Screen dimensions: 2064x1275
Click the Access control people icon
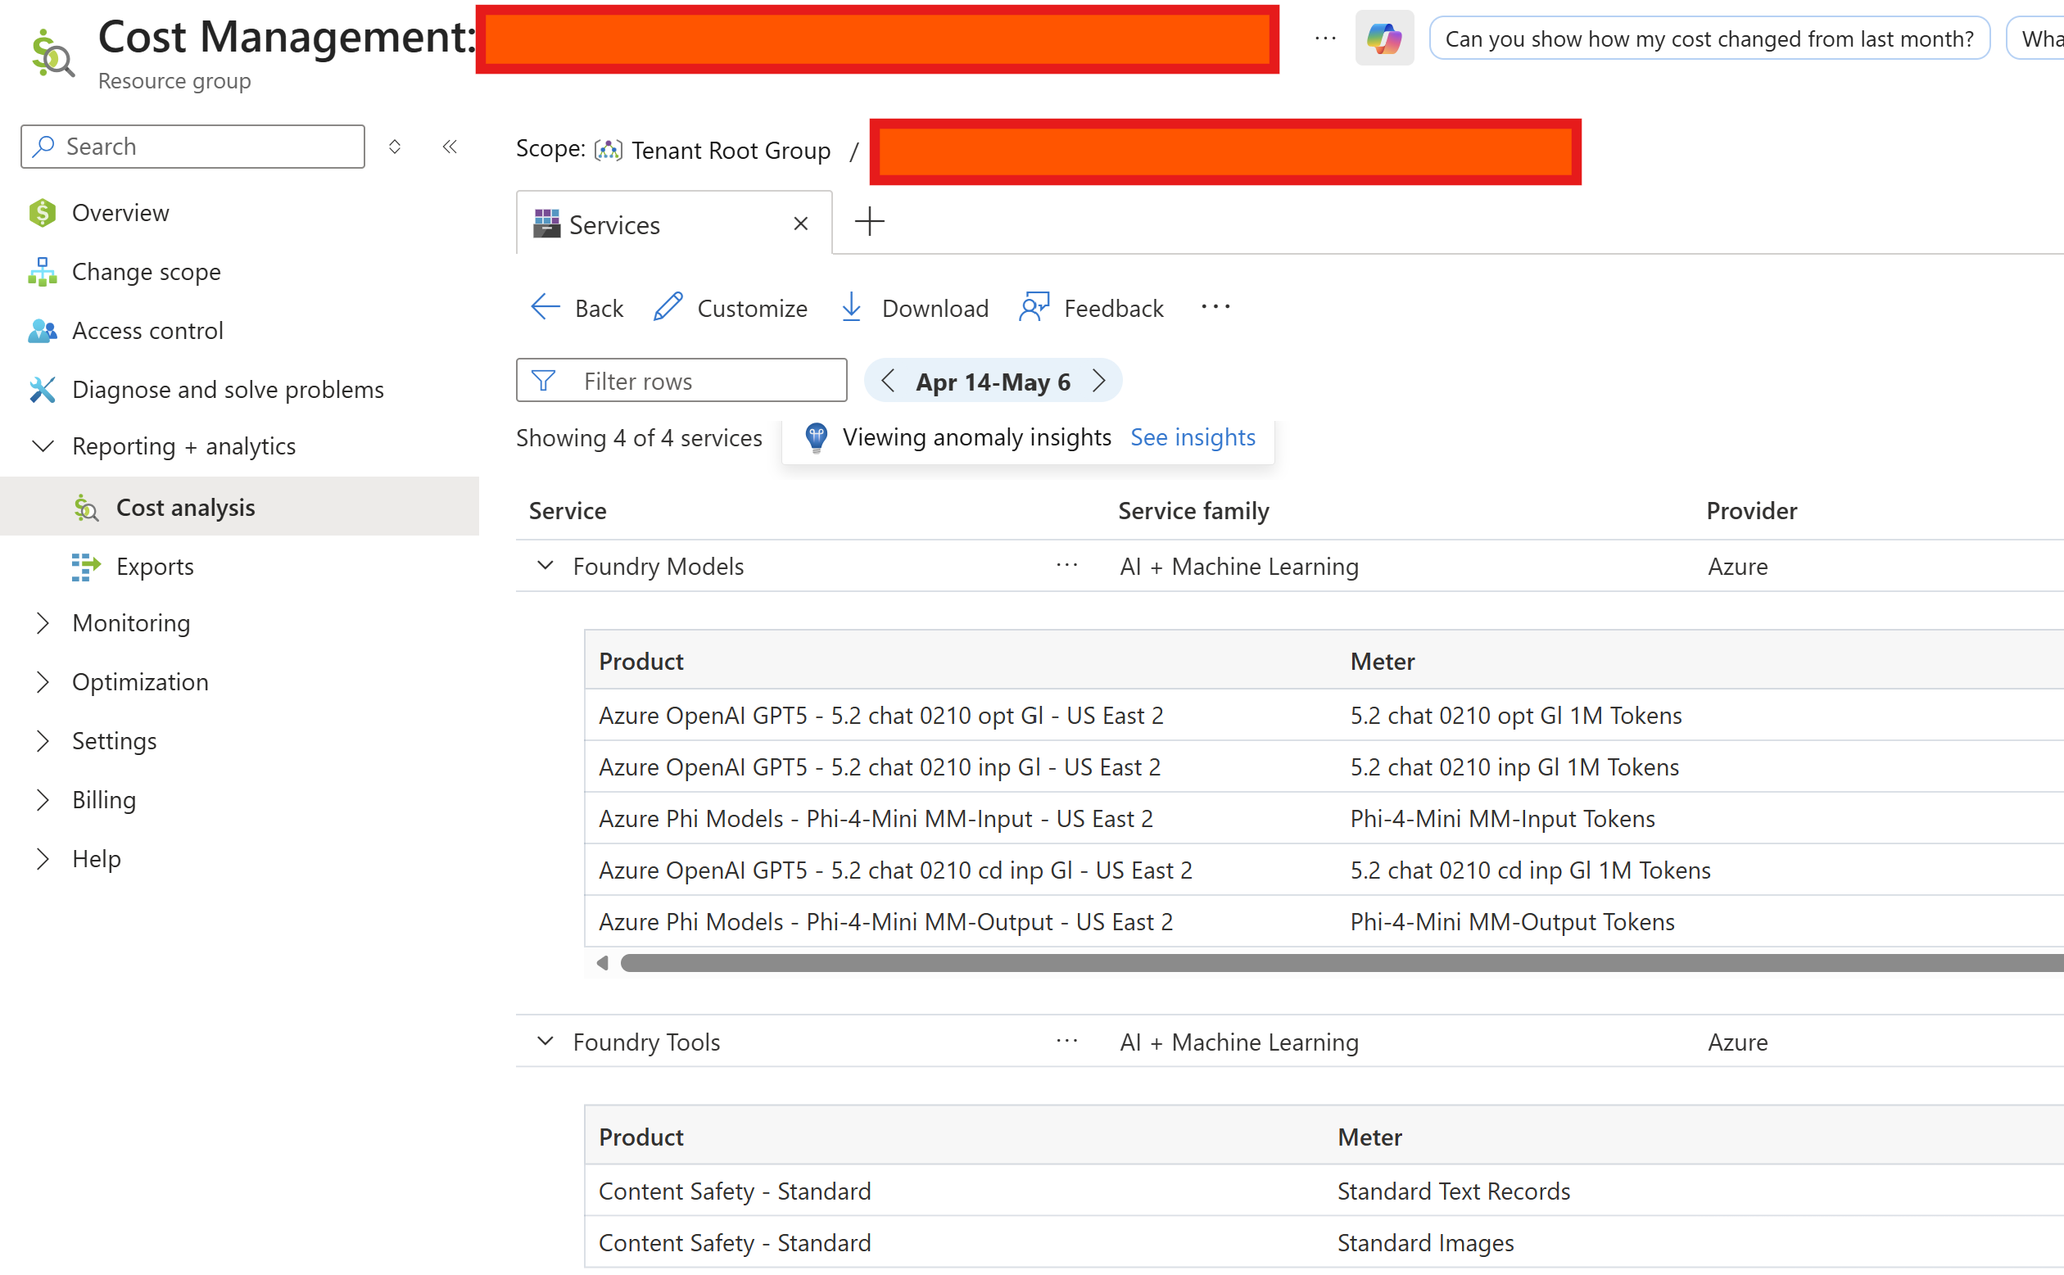42,332
